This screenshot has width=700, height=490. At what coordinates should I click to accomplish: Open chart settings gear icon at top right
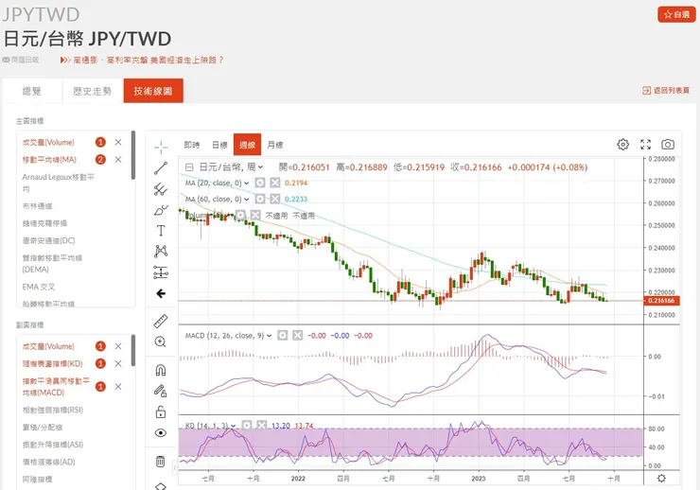(x=622, y=144)
